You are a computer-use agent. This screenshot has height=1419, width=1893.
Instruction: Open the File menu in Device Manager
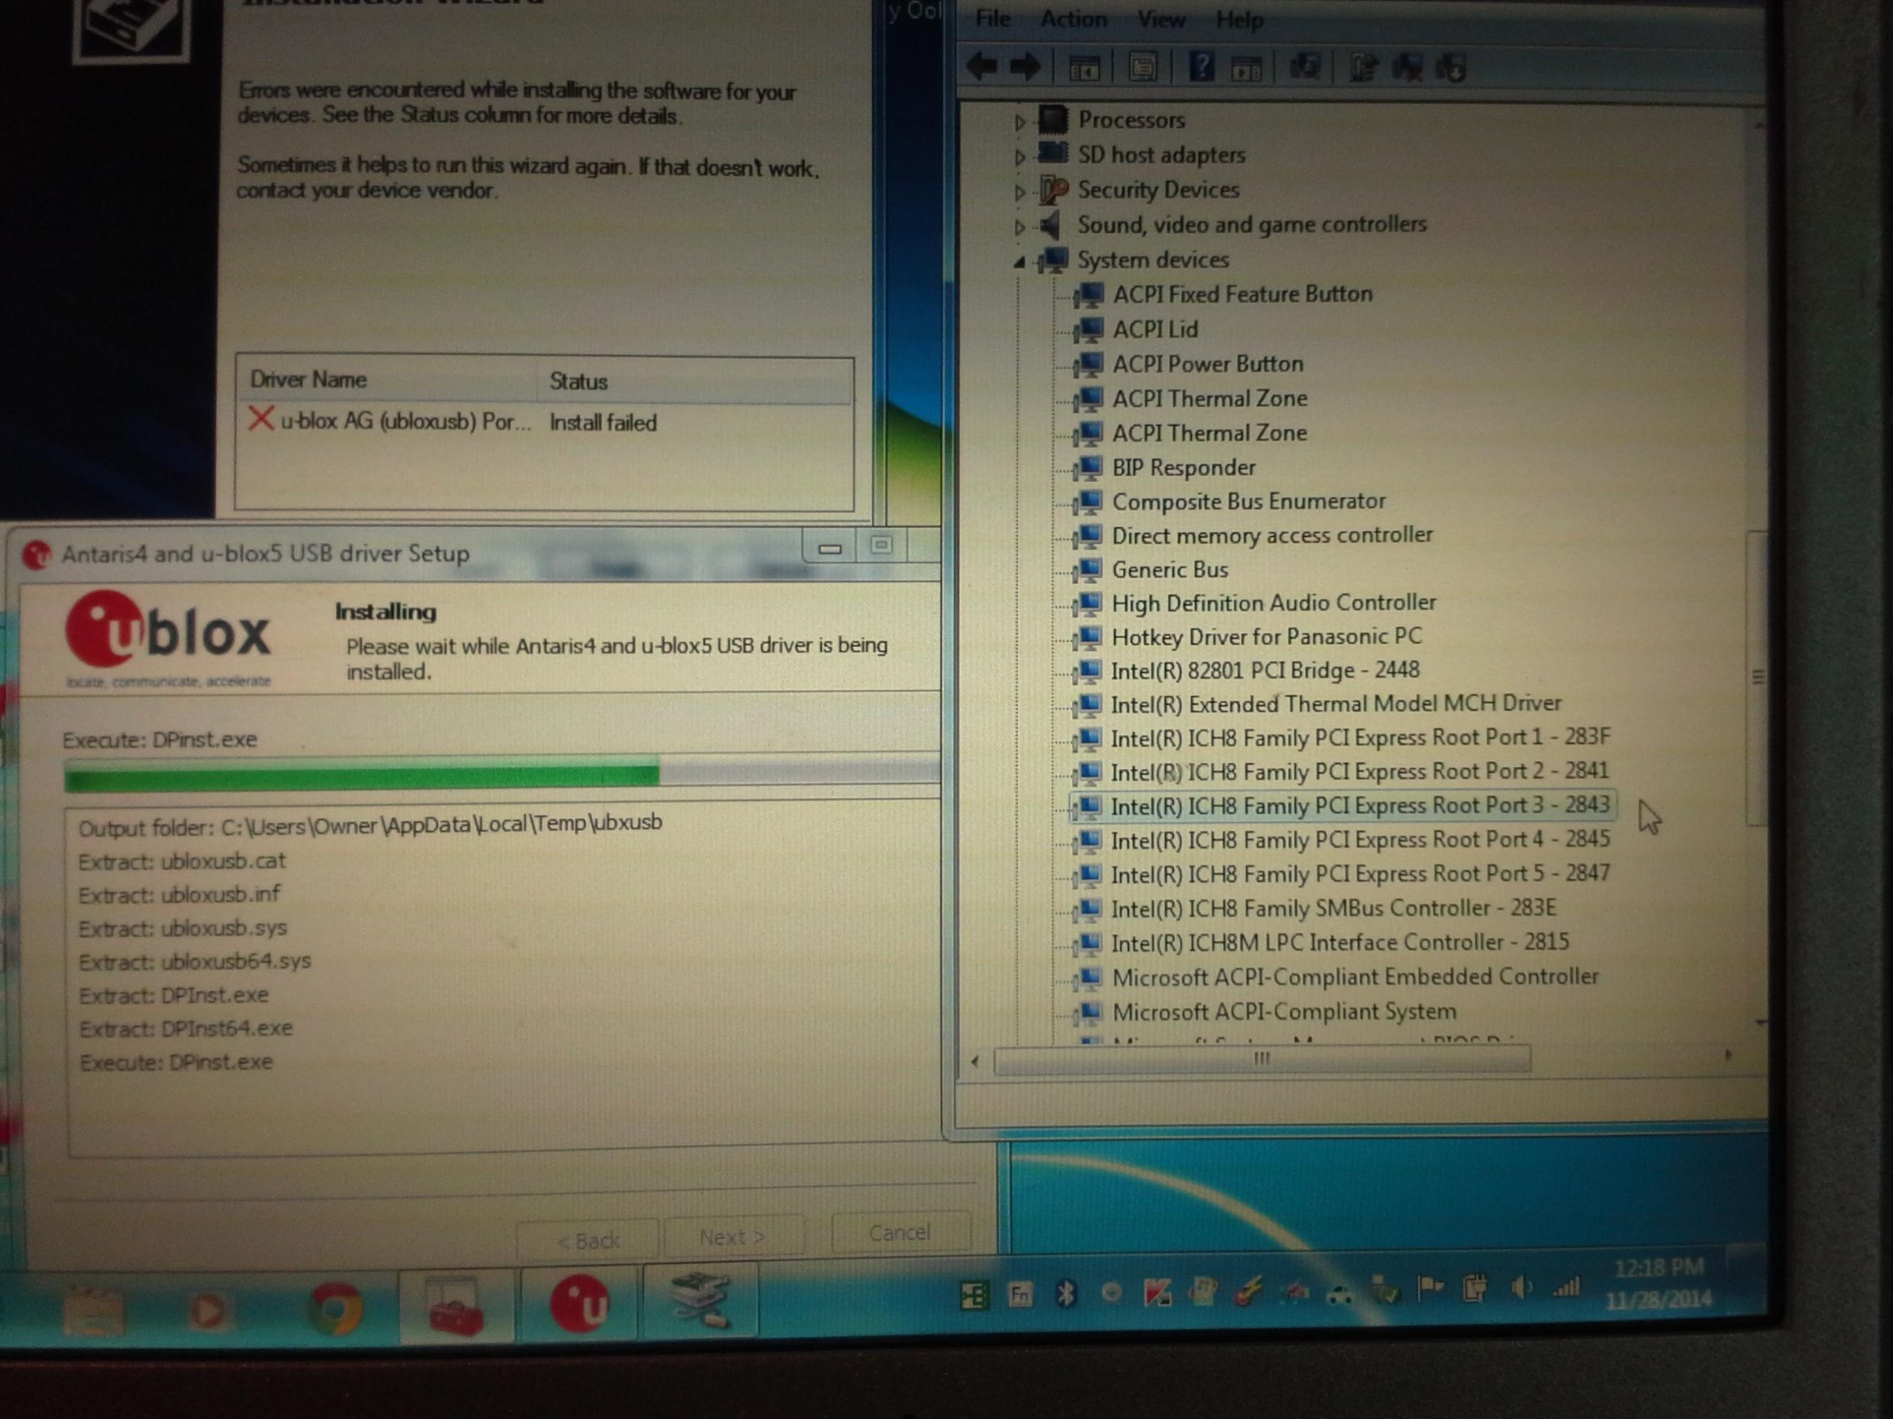[x=993, y=18]
